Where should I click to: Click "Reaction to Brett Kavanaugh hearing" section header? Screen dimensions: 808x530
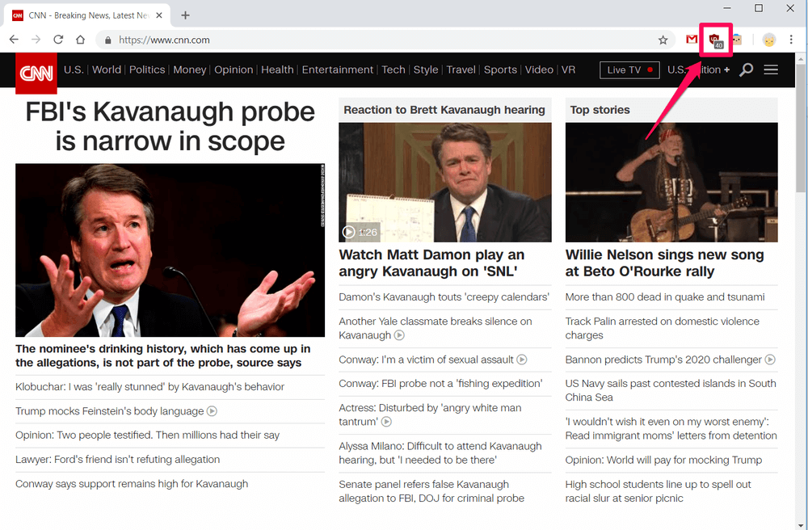444,110
